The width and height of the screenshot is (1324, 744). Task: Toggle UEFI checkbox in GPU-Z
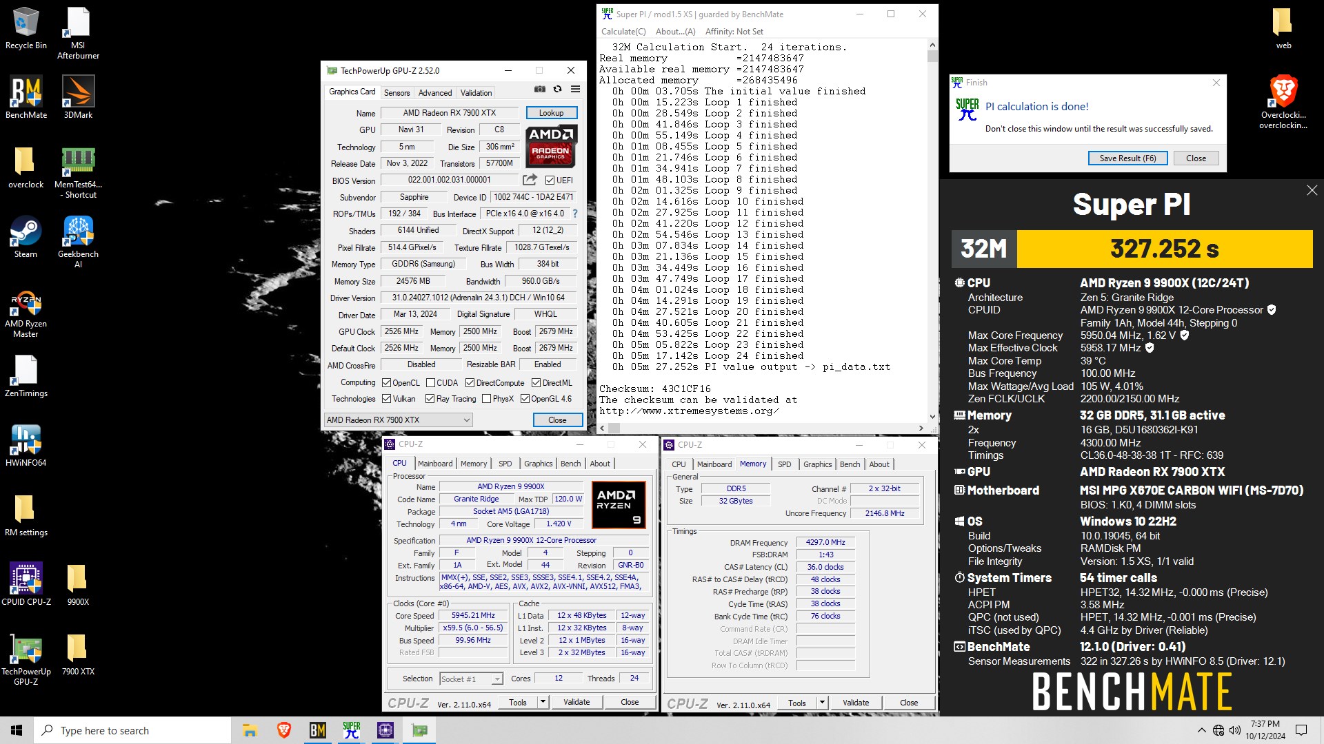[550, 180]
